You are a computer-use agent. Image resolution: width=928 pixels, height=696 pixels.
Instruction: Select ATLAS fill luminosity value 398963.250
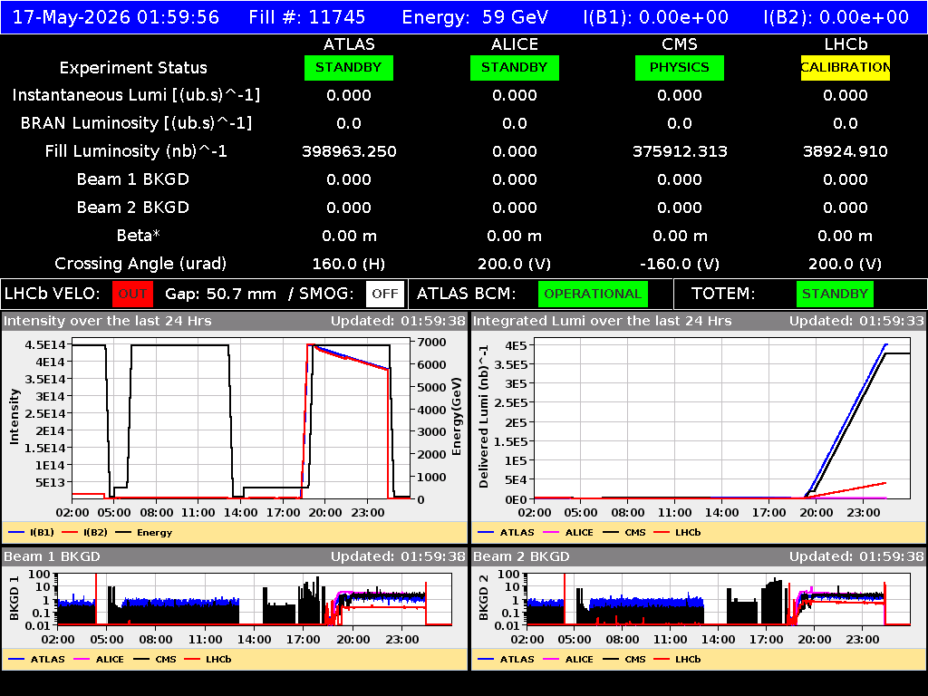(349, 151)
